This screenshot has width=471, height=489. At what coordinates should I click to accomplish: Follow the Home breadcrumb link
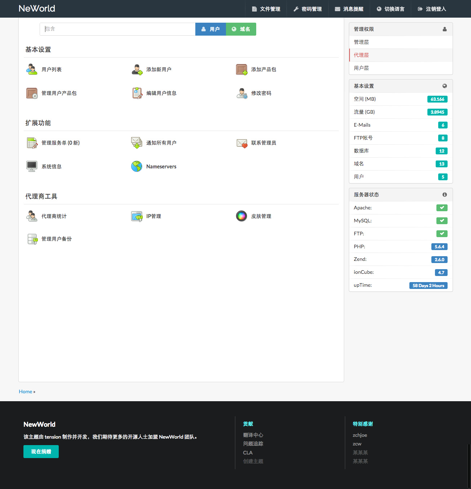pyautogui.click(x=26, y=391)
